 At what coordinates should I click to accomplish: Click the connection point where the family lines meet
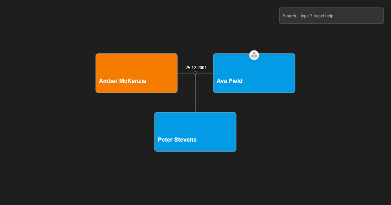[195, 73]
